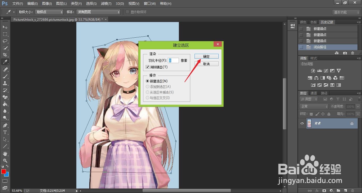
Task: Toggle lock image pixels brush icon
Action: tap(317, 114)
